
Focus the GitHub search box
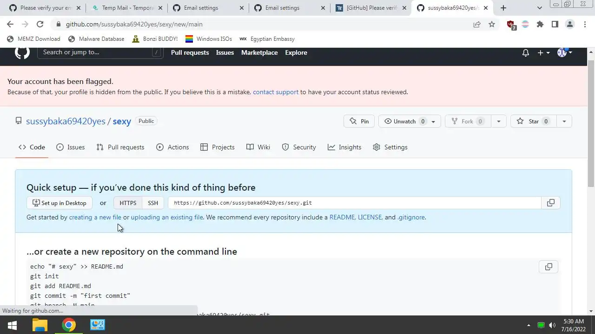100,52
